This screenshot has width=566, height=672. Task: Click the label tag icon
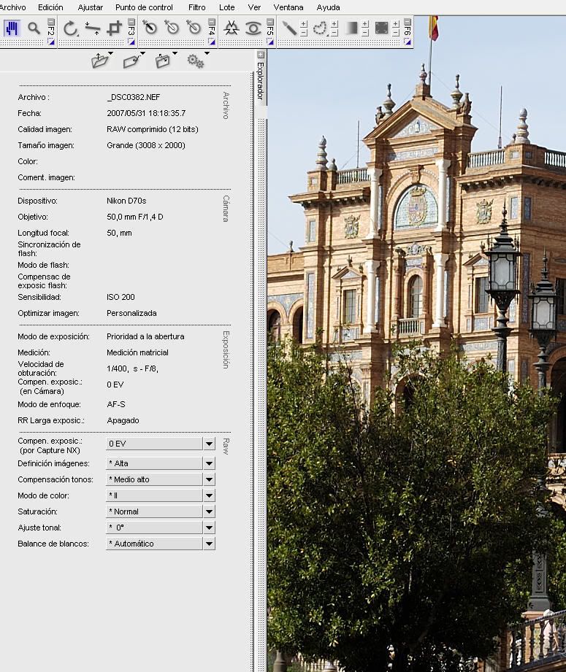[131, 61]
